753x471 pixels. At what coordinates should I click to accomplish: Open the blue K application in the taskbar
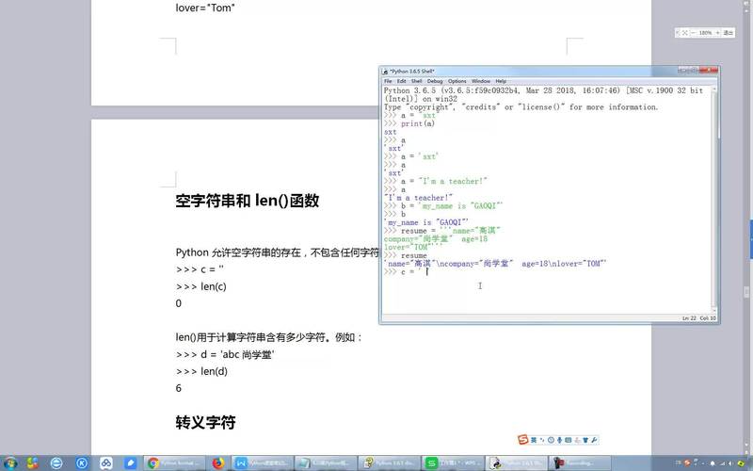click(81, 463)
